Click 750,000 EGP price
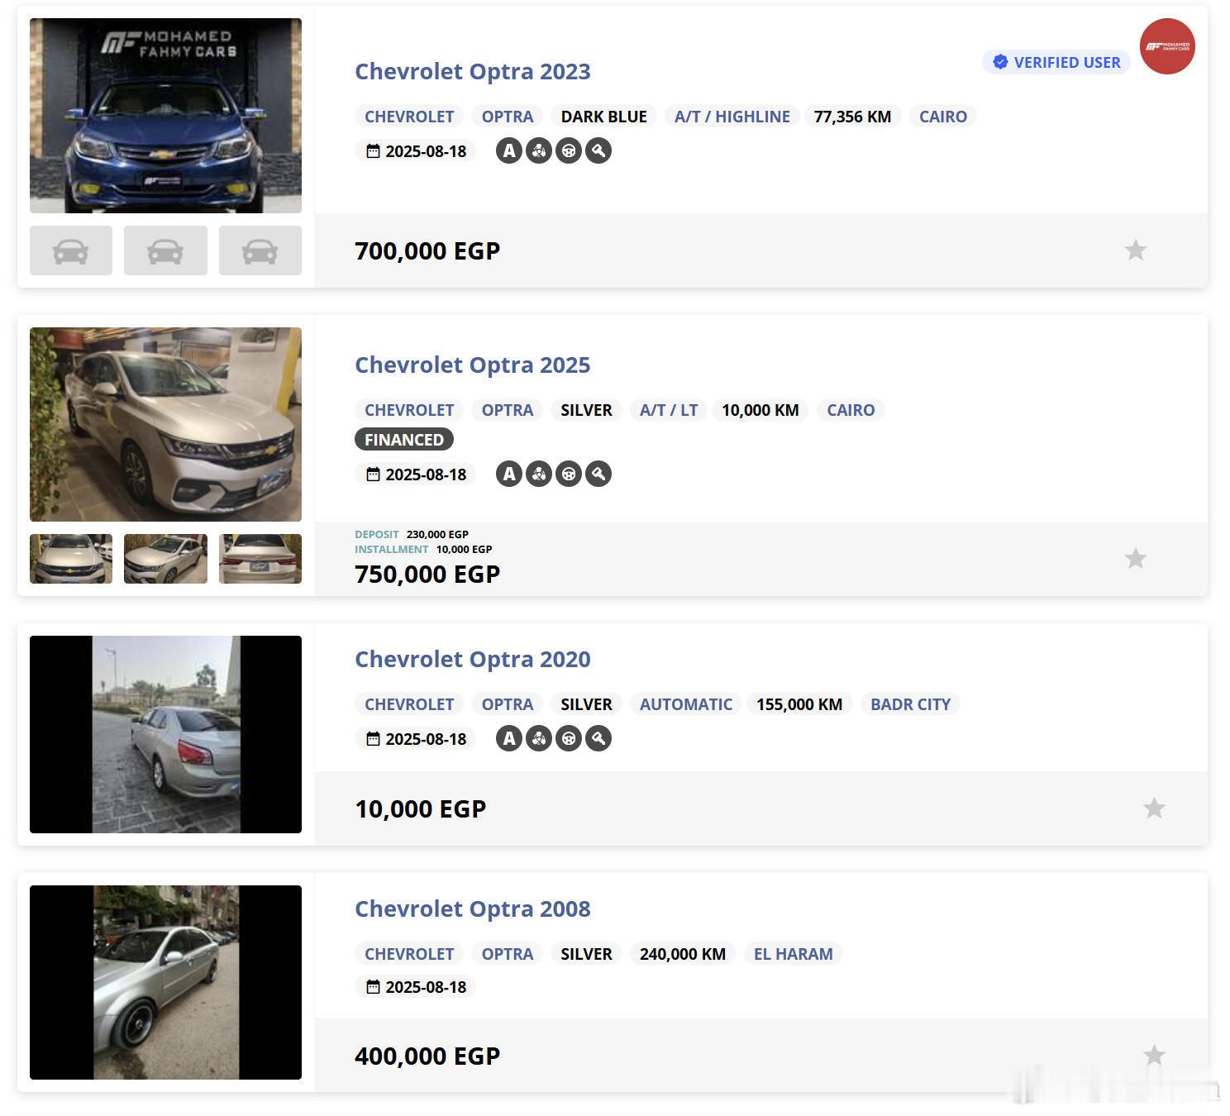This screenshot has width=1230, height=1116. (427, 574)
